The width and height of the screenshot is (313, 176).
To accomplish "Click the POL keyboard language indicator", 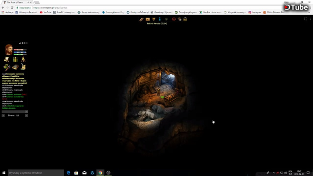I will [291, 173].
